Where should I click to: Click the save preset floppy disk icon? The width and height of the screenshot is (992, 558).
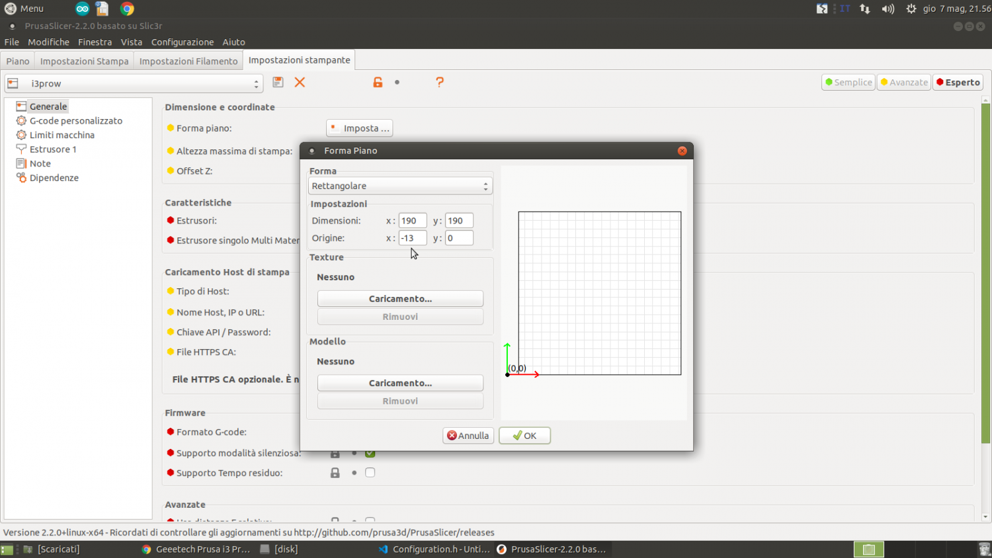pos(278,82)
